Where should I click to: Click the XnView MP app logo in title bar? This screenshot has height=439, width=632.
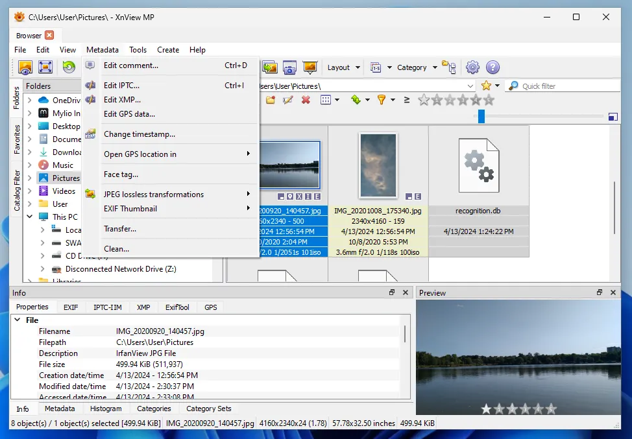(x=19, y=17)
